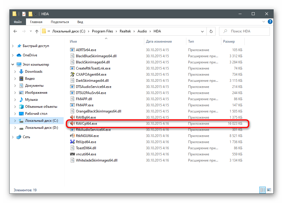Click the RtkNGUI64.exe speaker icon

(x=72, y=136)
